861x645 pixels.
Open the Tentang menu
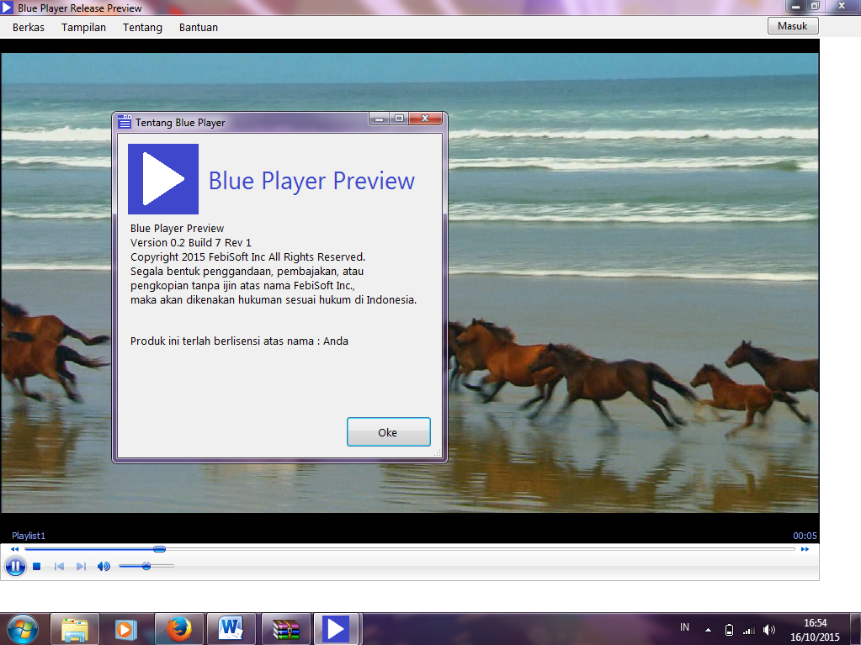tap(142, 28)
